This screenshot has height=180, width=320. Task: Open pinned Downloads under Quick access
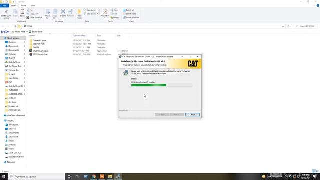pos(13,46)
